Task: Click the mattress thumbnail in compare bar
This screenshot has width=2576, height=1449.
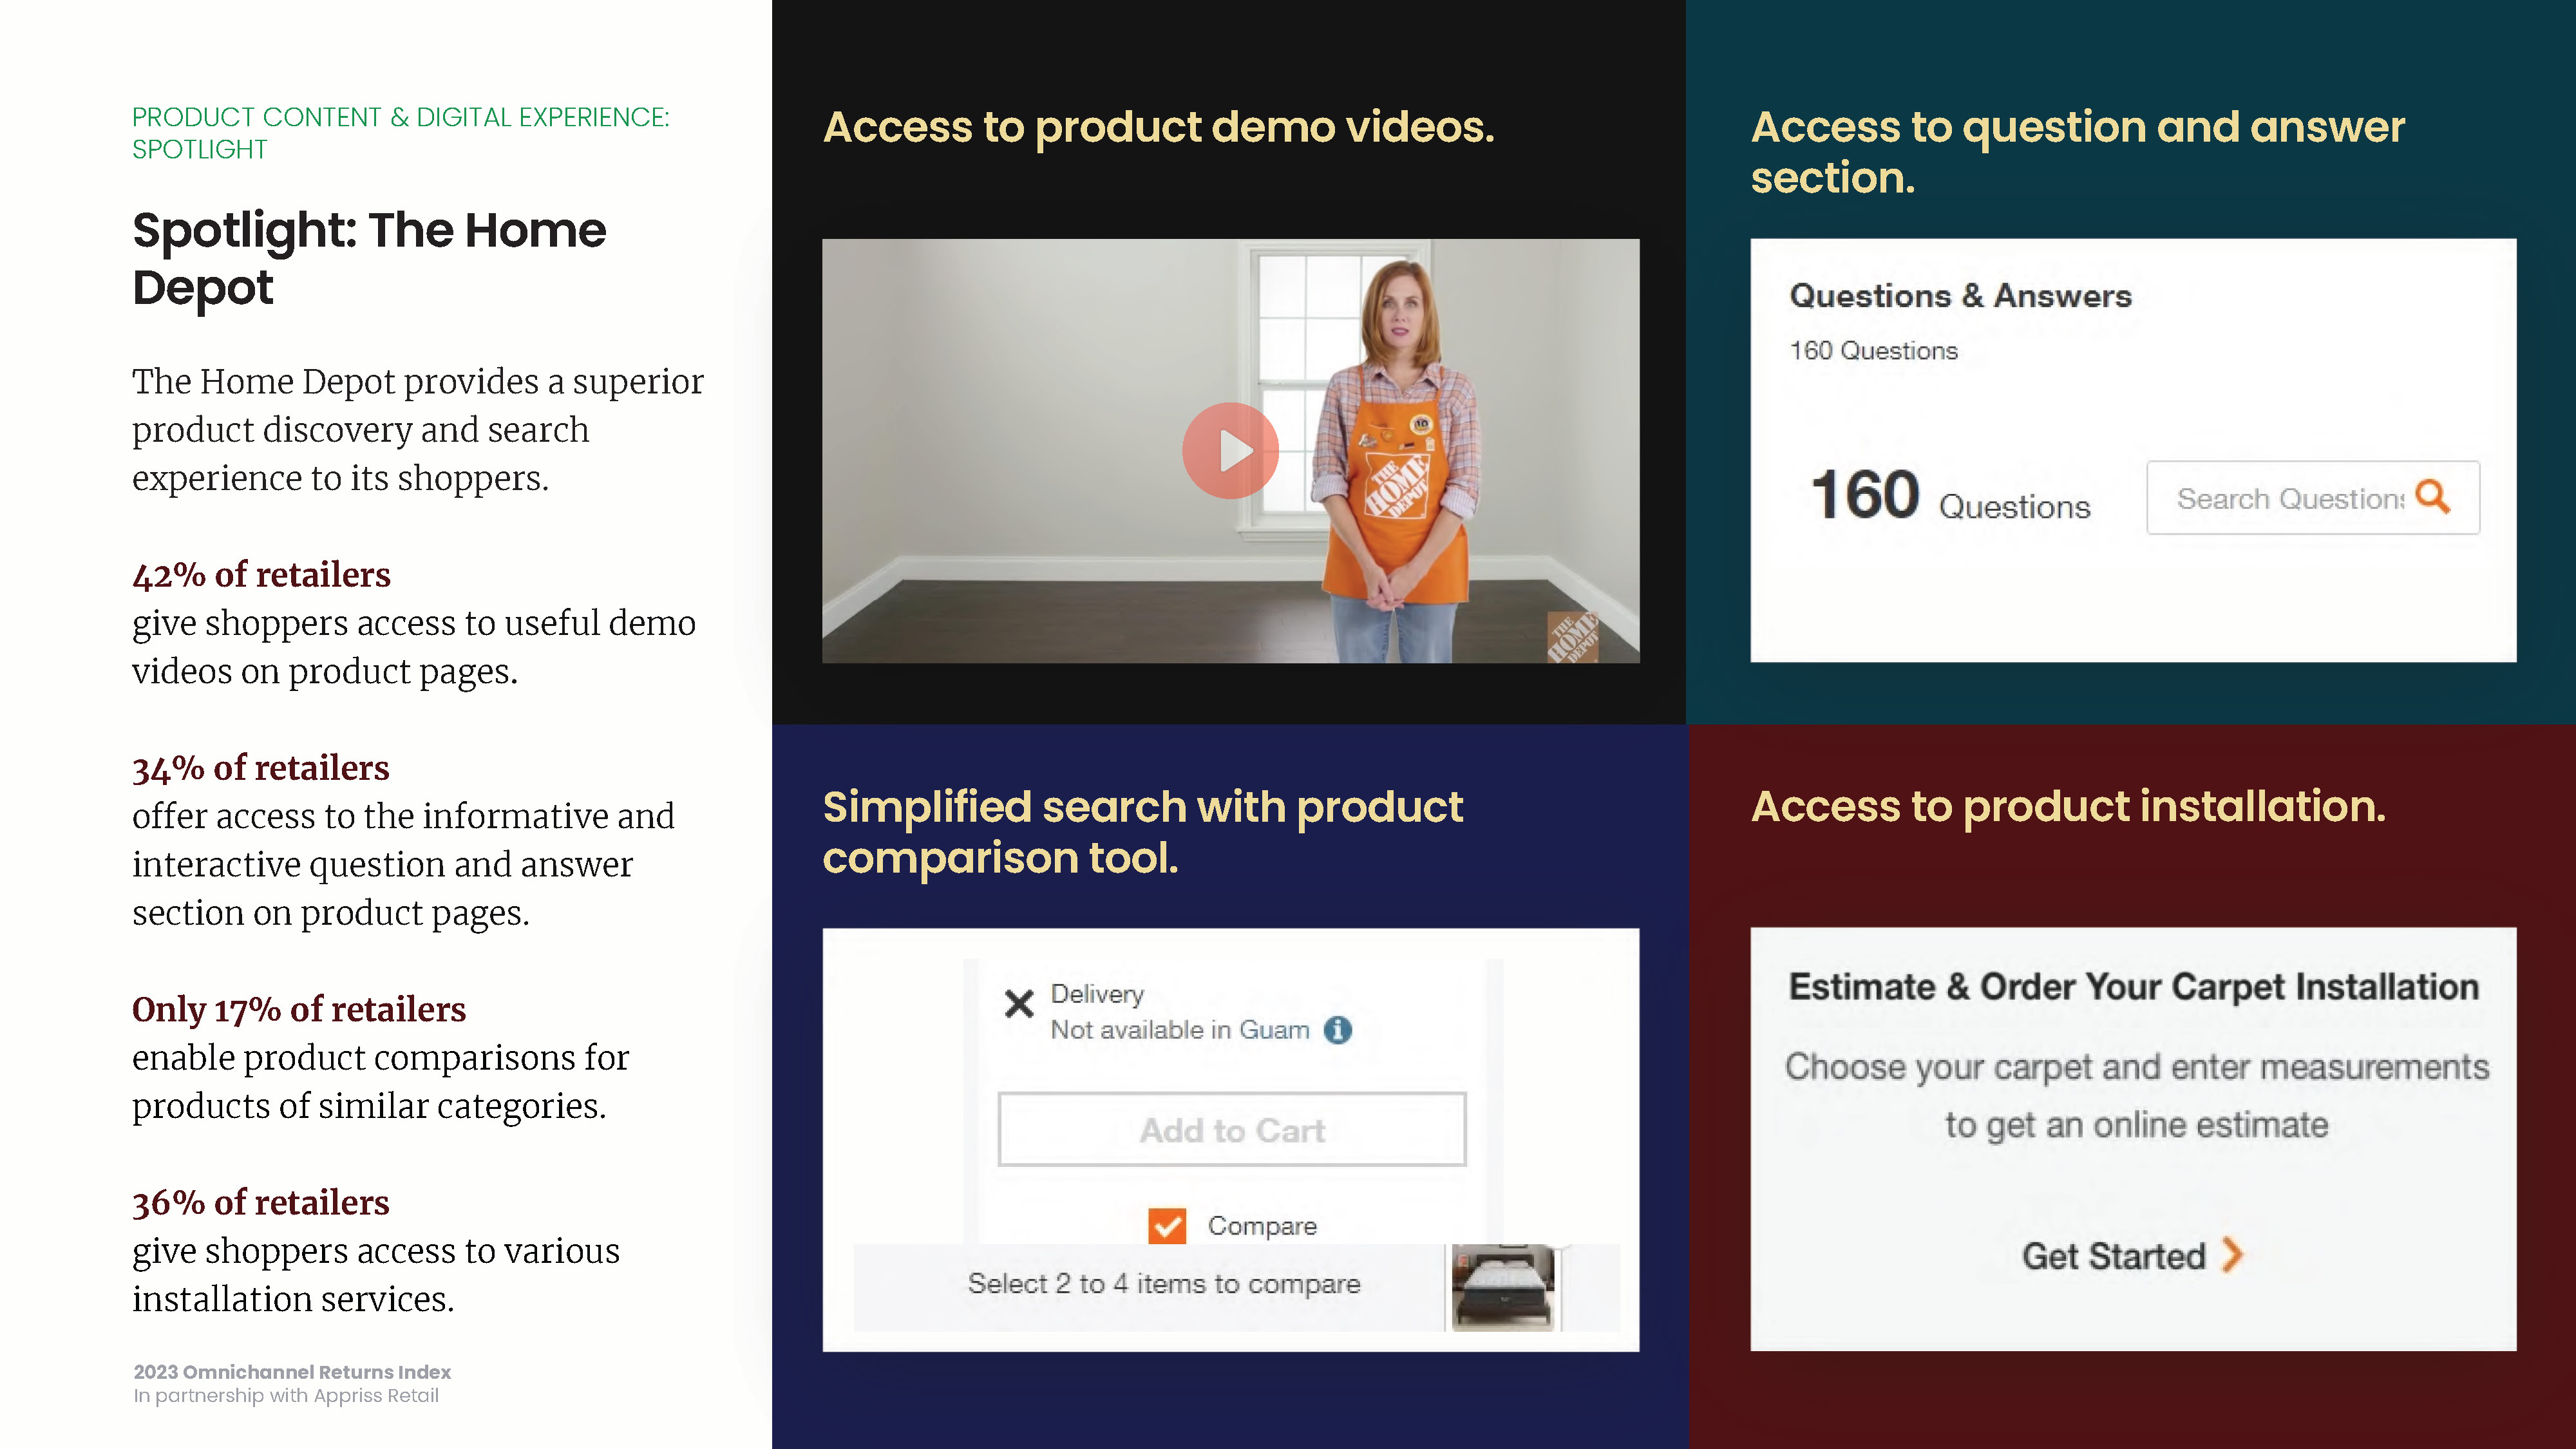Action: coord(1503,1287)
